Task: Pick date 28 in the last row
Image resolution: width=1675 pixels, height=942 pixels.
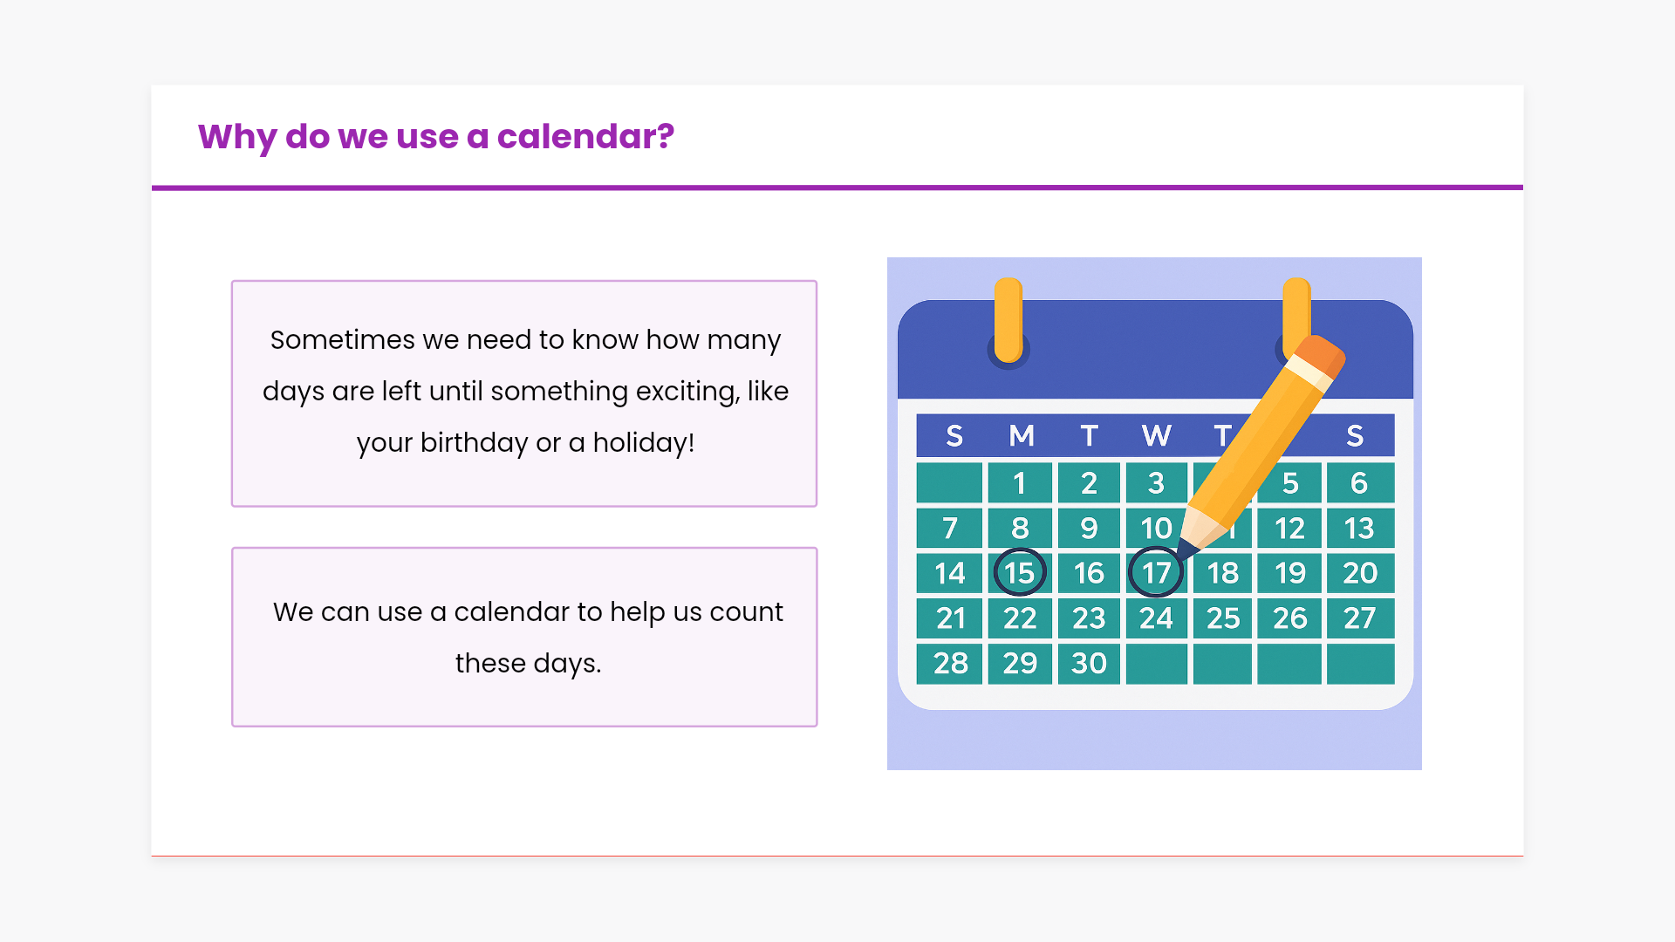Action: (950, 664)
